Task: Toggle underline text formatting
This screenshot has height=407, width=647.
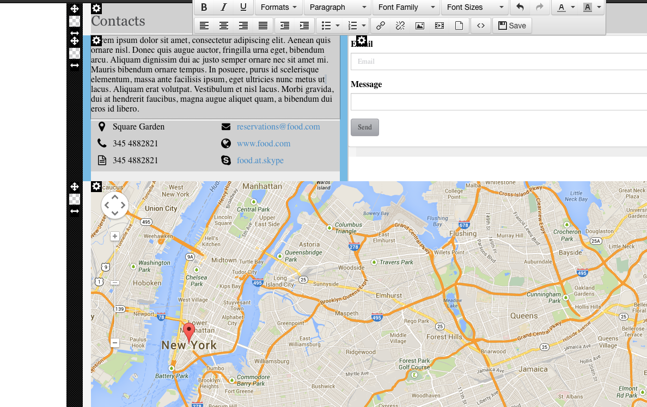Action: (243, 7)
